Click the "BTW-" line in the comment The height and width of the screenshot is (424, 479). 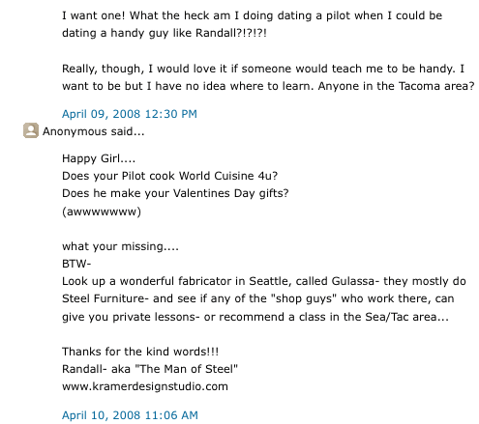(76, 264)
